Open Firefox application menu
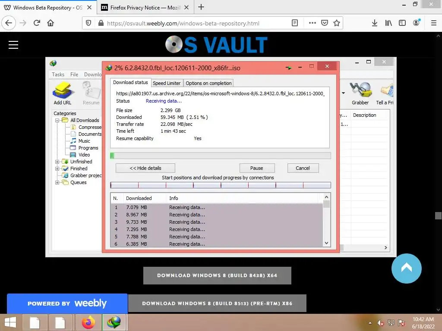The height and width of the screenshot is (331, 442). pyautogui.click(x=434, y=23)
